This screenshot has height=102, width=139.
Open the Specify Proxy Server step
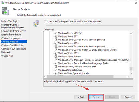click(11, 35)
